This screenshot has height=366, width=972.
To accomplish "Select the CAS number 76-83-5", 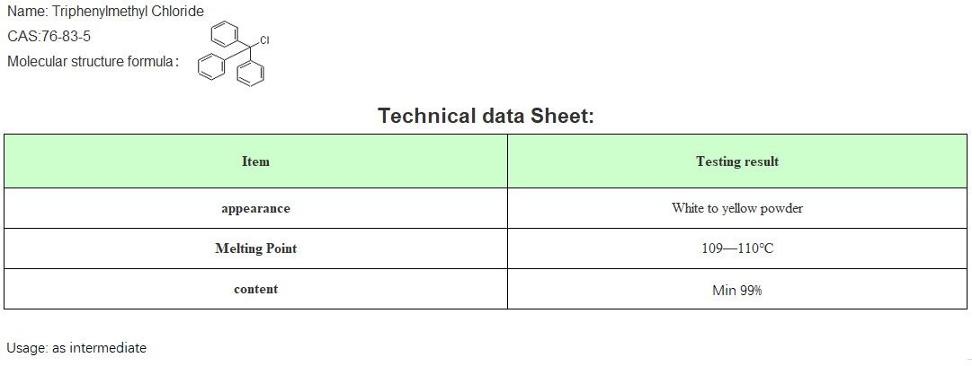I will point(66,37).
